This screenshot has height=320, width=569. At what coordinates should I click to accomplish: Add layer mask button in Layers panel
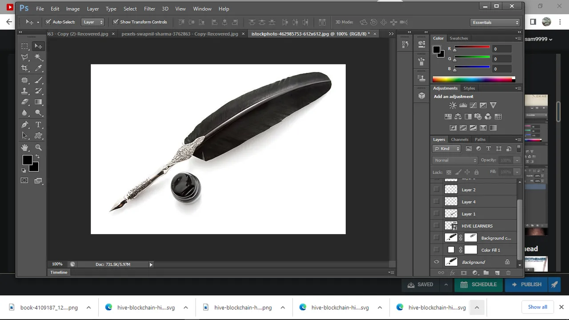[x=464, y=273]
